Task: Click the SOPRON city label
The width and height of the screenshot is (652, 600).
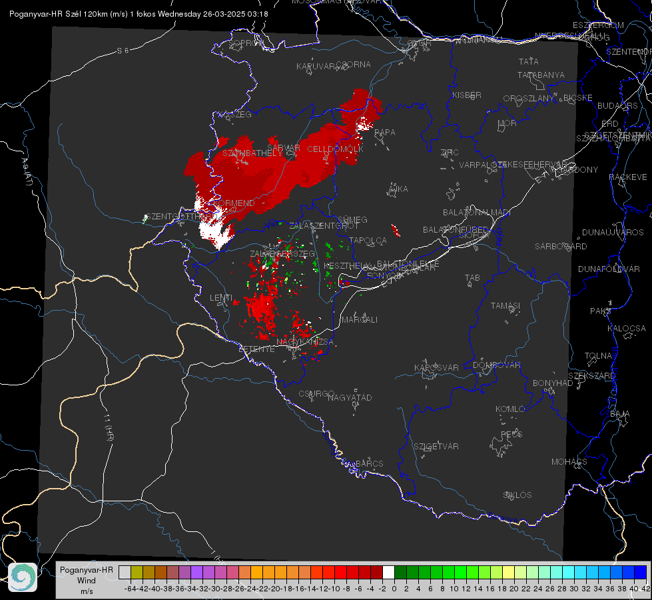Action: (x=246, y=43)
